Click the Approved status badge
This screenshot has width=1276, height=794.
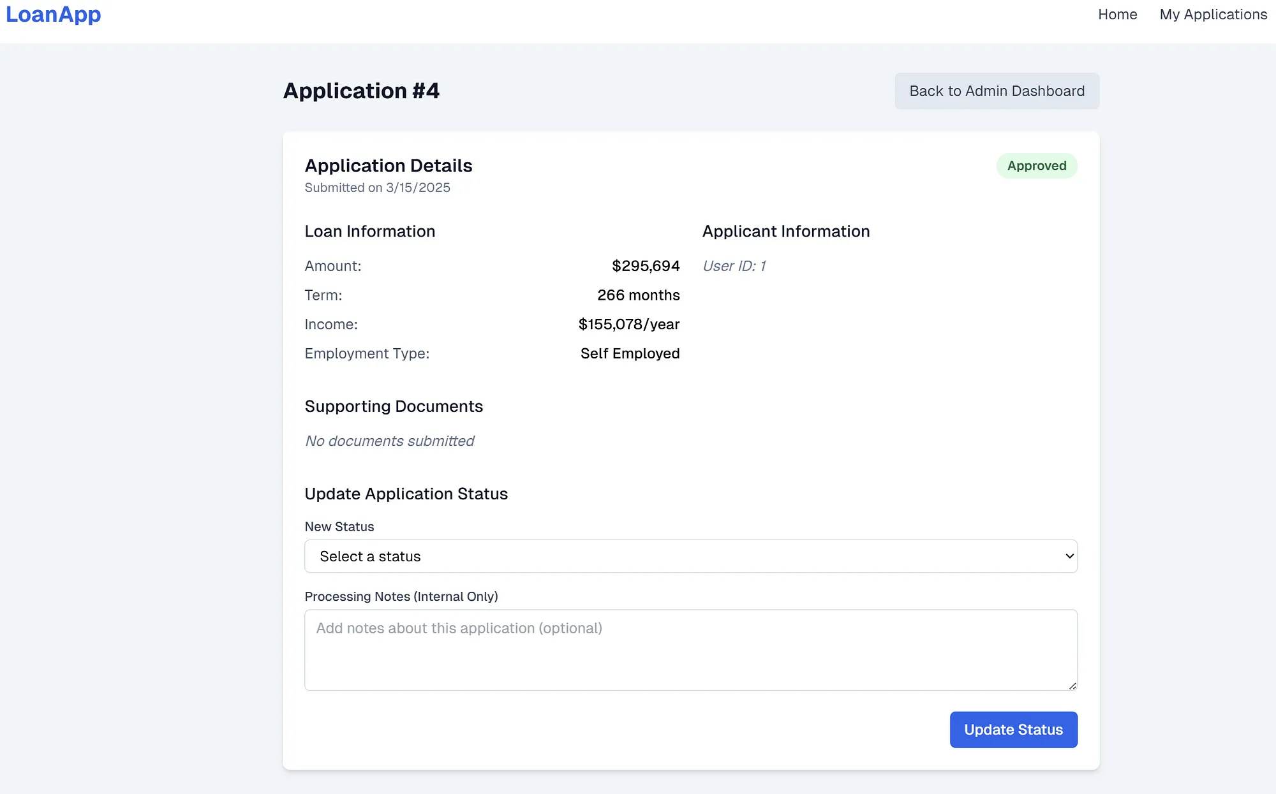[1036, 166]
